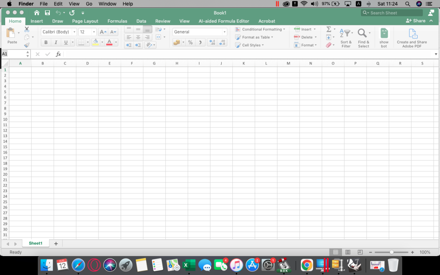Screen dimensions: 440x275
Task: Open the AI-aided Formula Editor tab
Action: click(x=223, y=21)
